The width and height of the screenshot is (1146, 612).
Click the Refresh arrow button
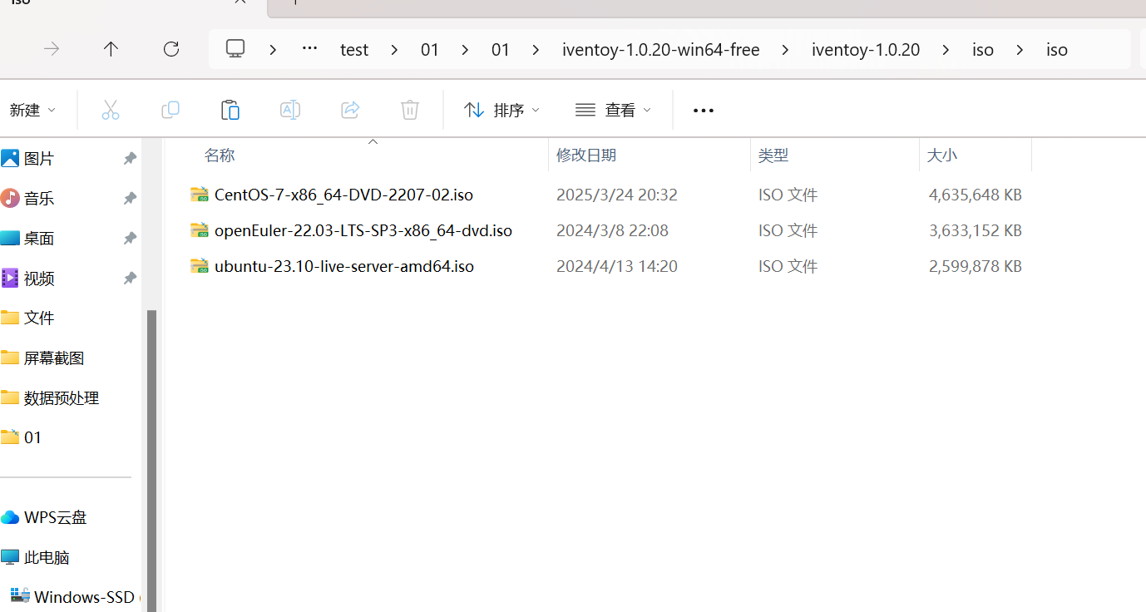(171, 49)
